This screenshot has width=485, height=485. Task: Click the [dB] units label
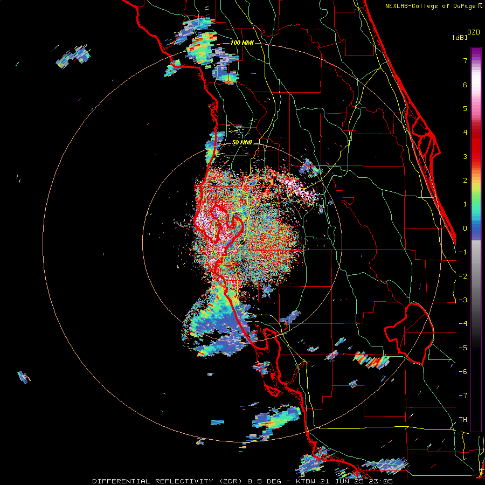[x=460, y=37]
